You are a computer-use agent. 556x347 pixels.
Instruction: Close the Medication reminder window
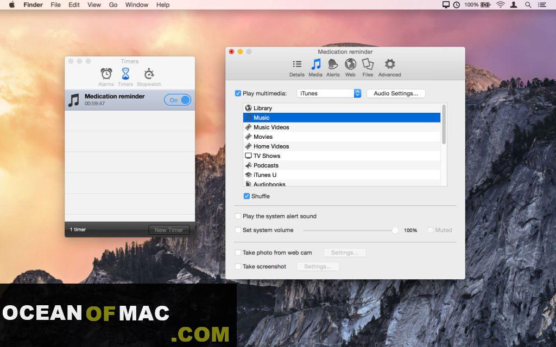[x=231, y=52]
